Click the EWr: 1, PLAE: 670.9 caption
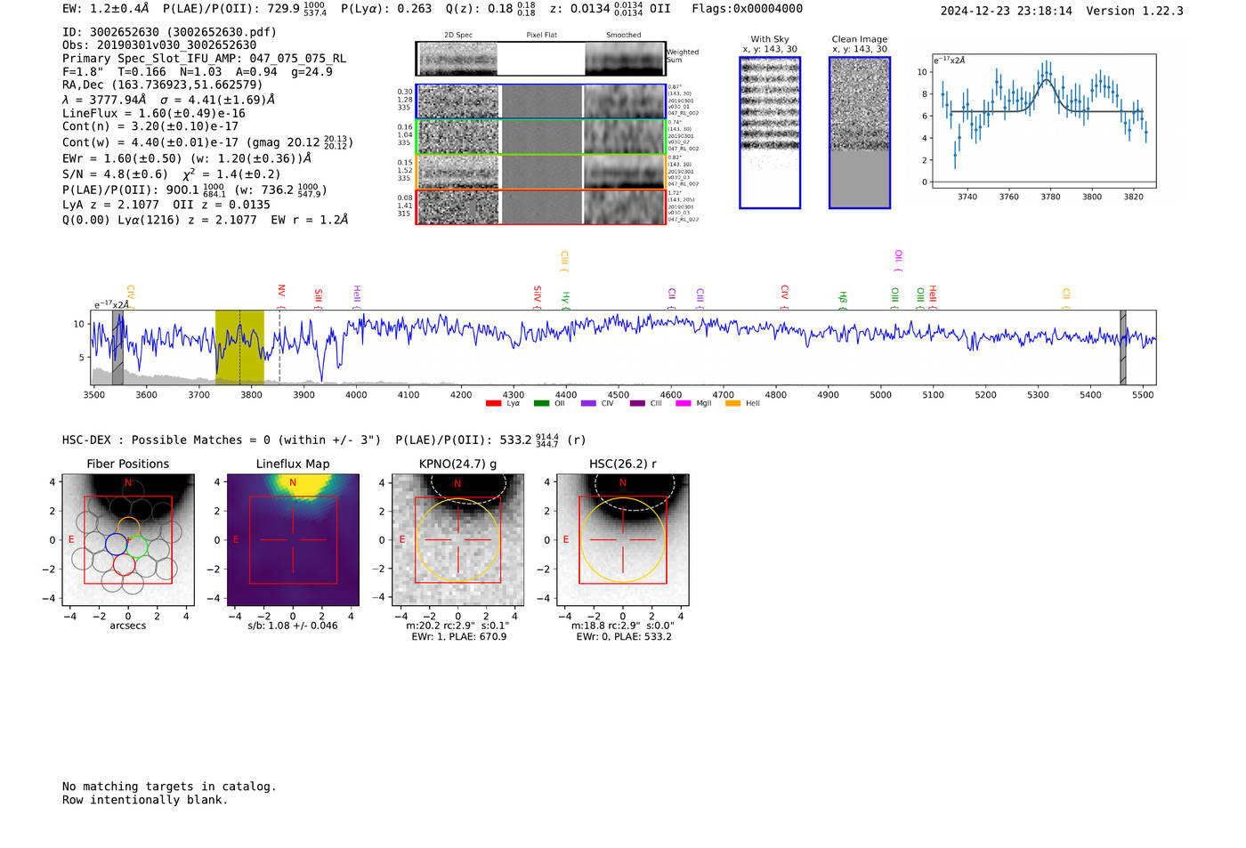Screen dimensions: 1246x848 pyautogui.click(x=459, y=637)
